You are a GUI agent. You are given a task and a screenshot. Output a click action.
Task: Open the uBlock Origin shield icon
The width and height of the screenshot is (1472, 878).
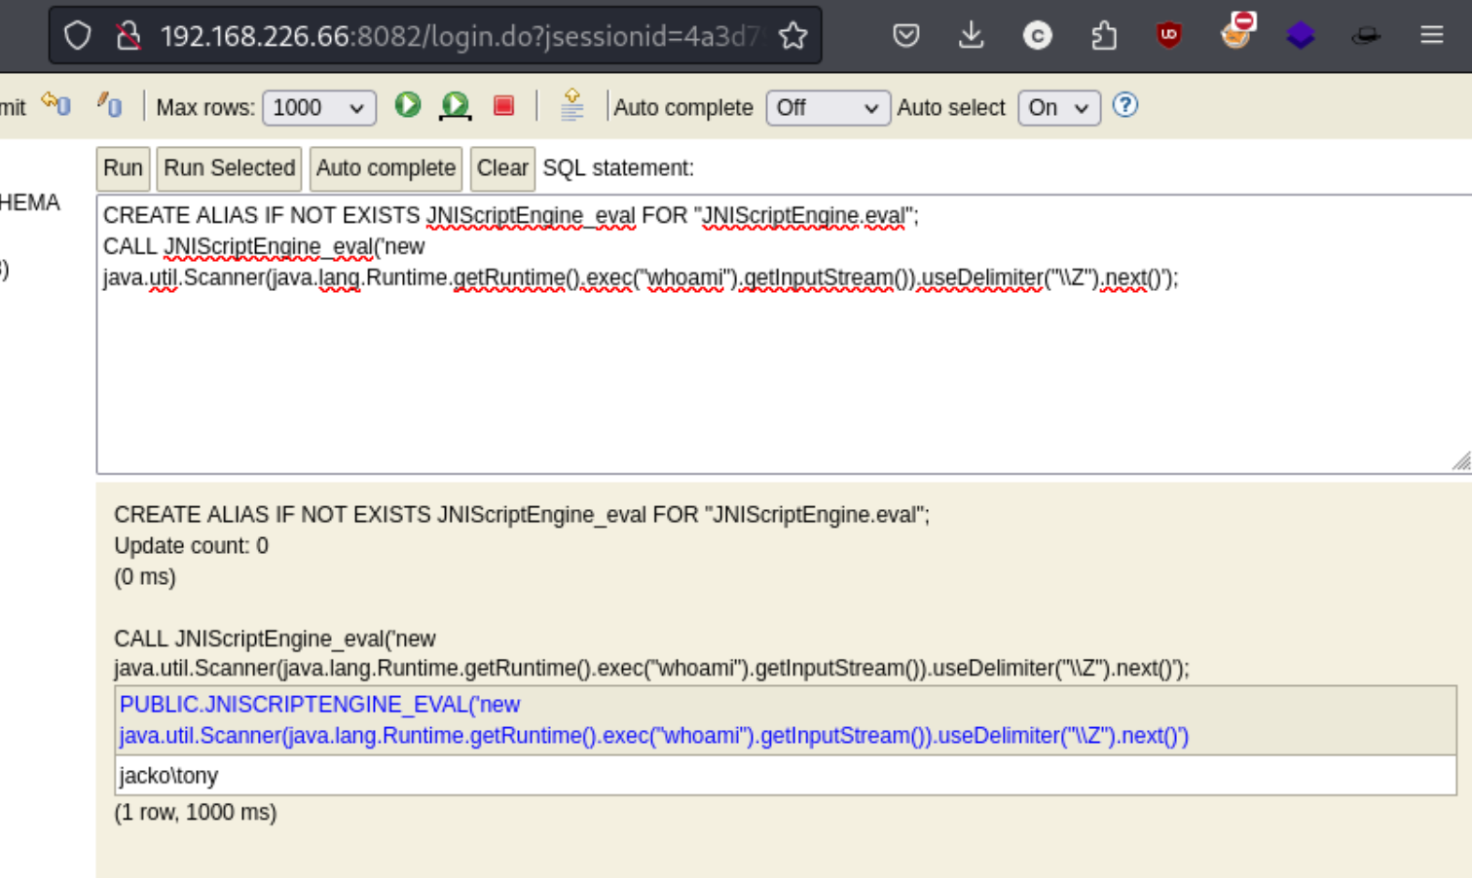coord(1168,35)
